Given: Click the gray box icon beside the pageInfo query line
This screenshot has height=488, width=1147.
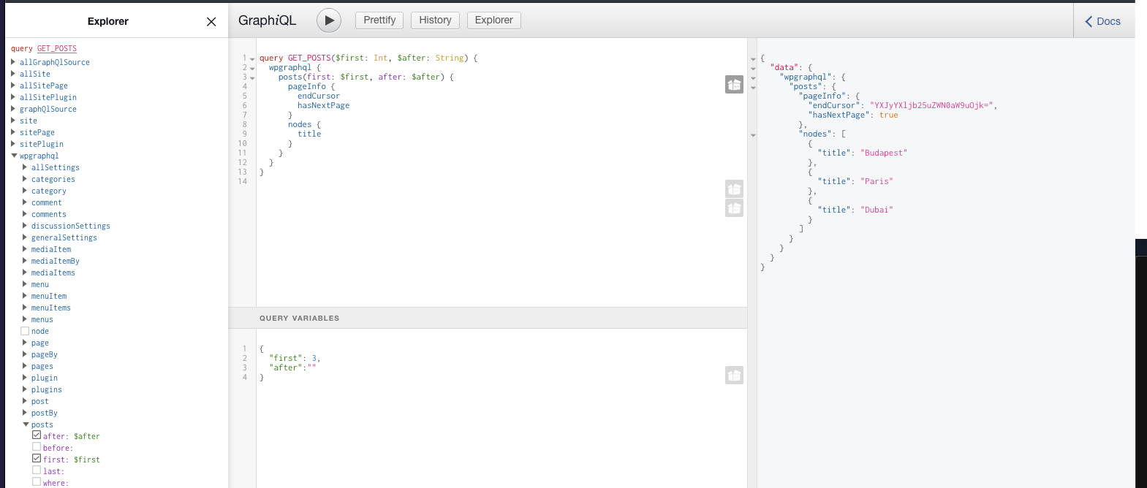Looking at the screenshot, I should (734, 85).
